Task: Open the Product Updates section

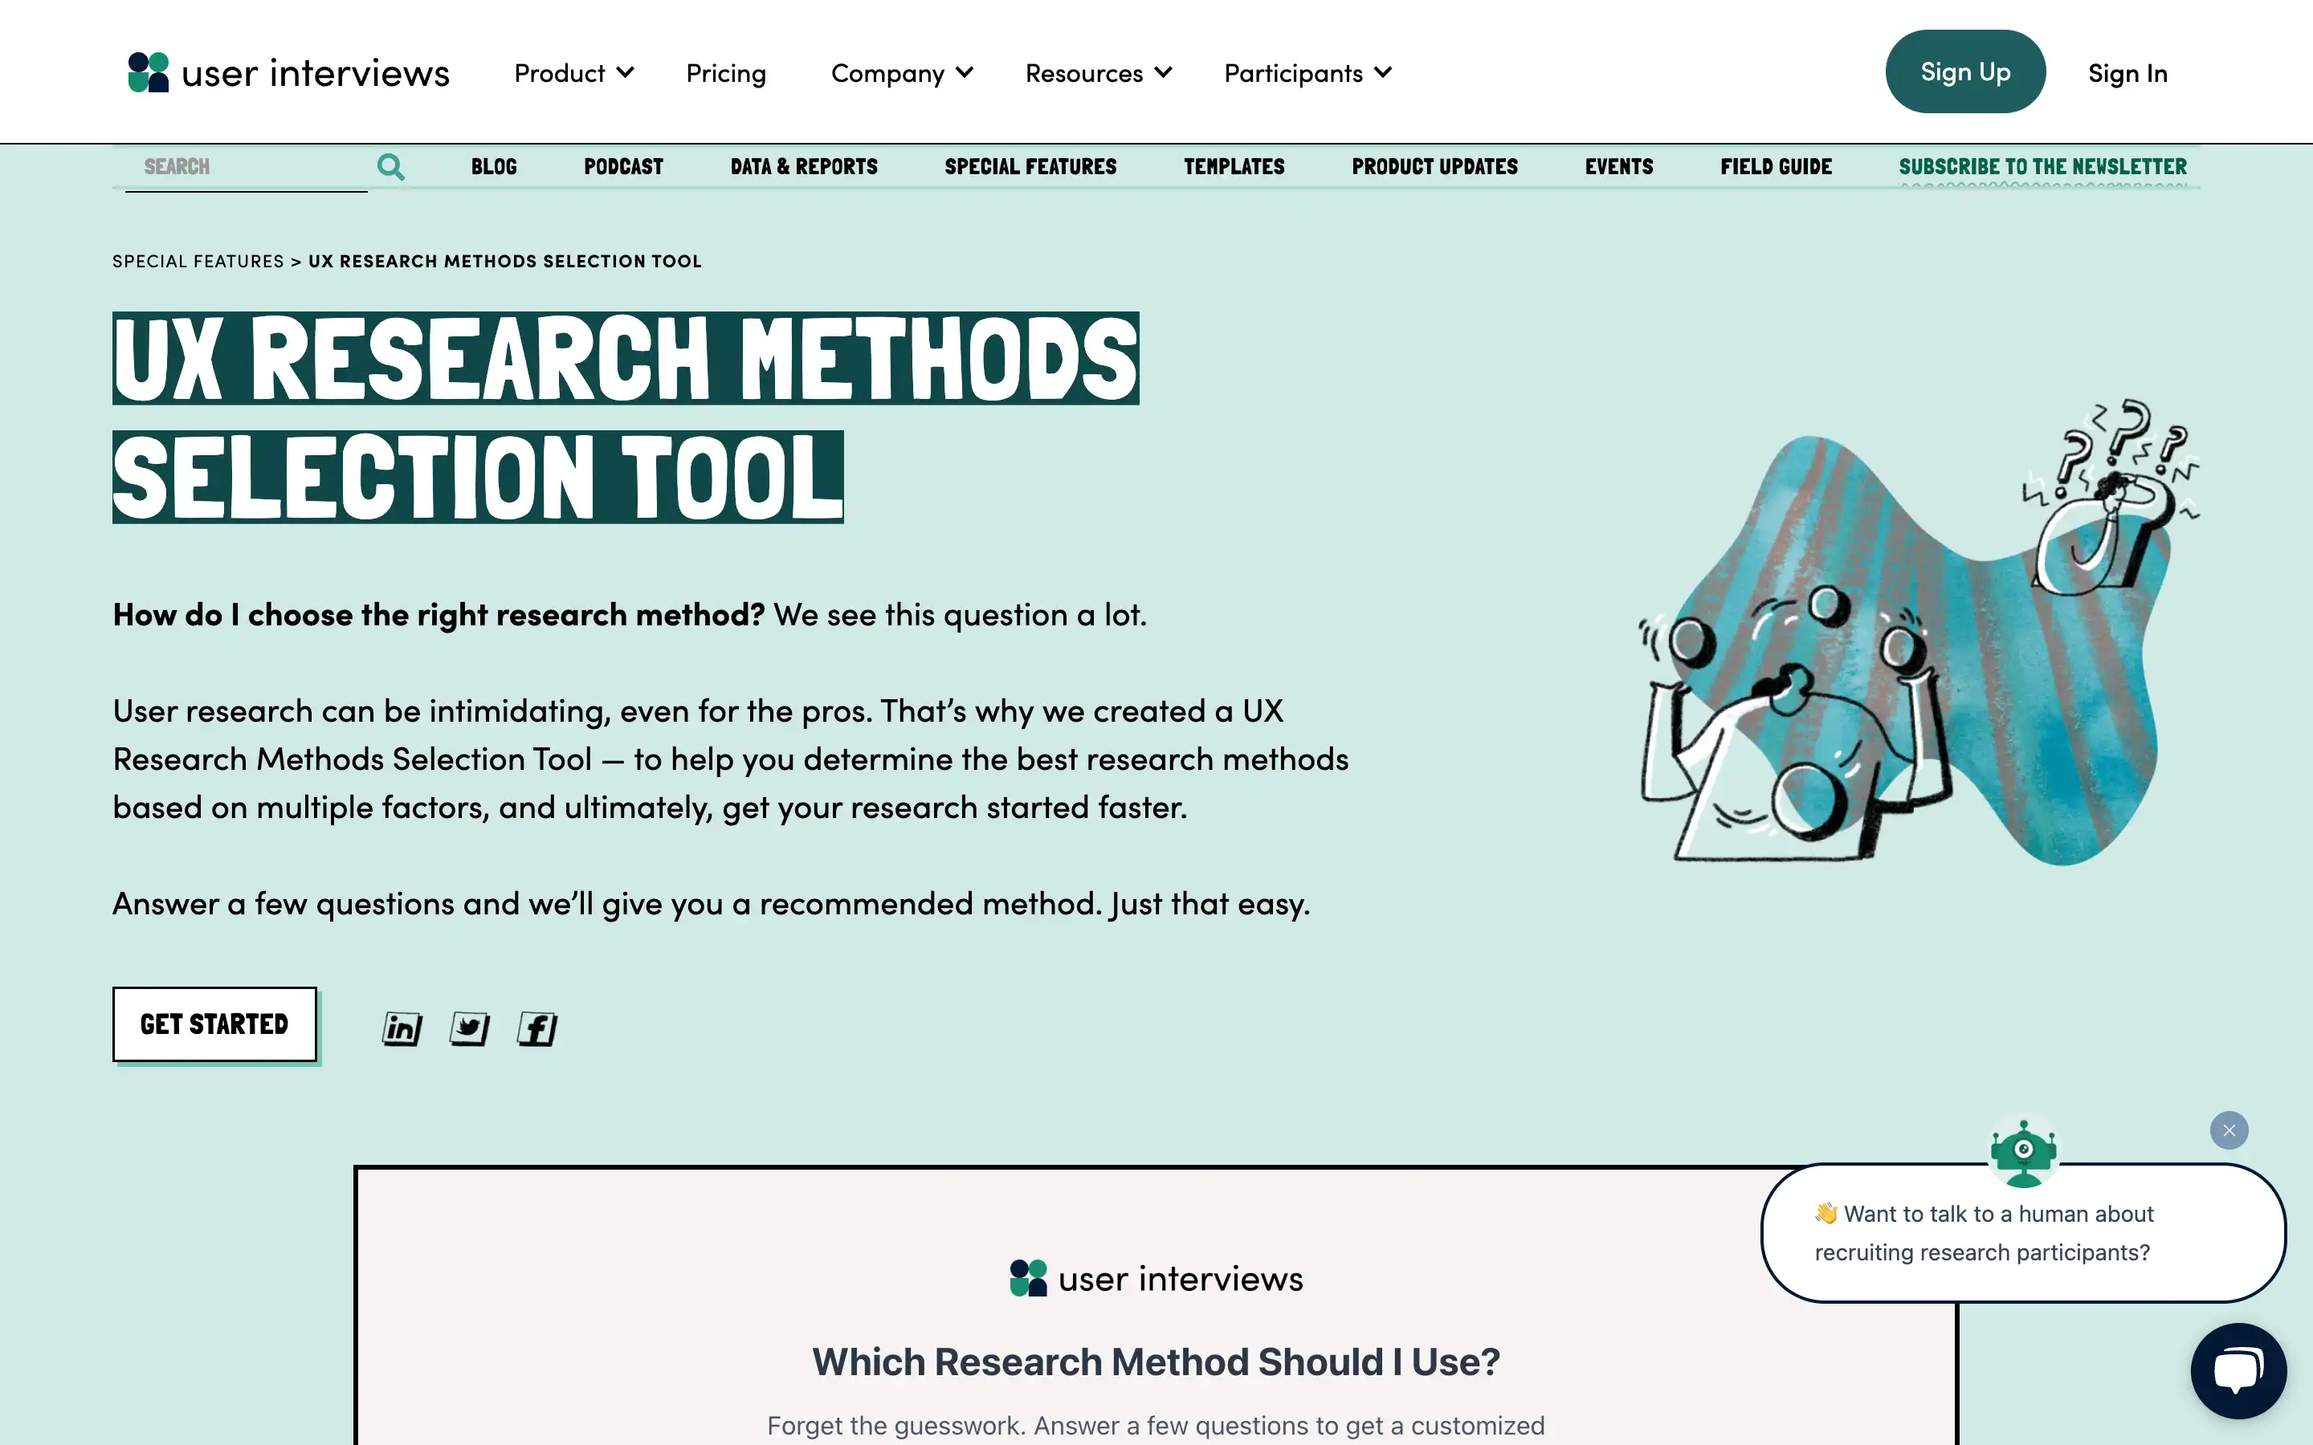Action: coord(1434,167)
